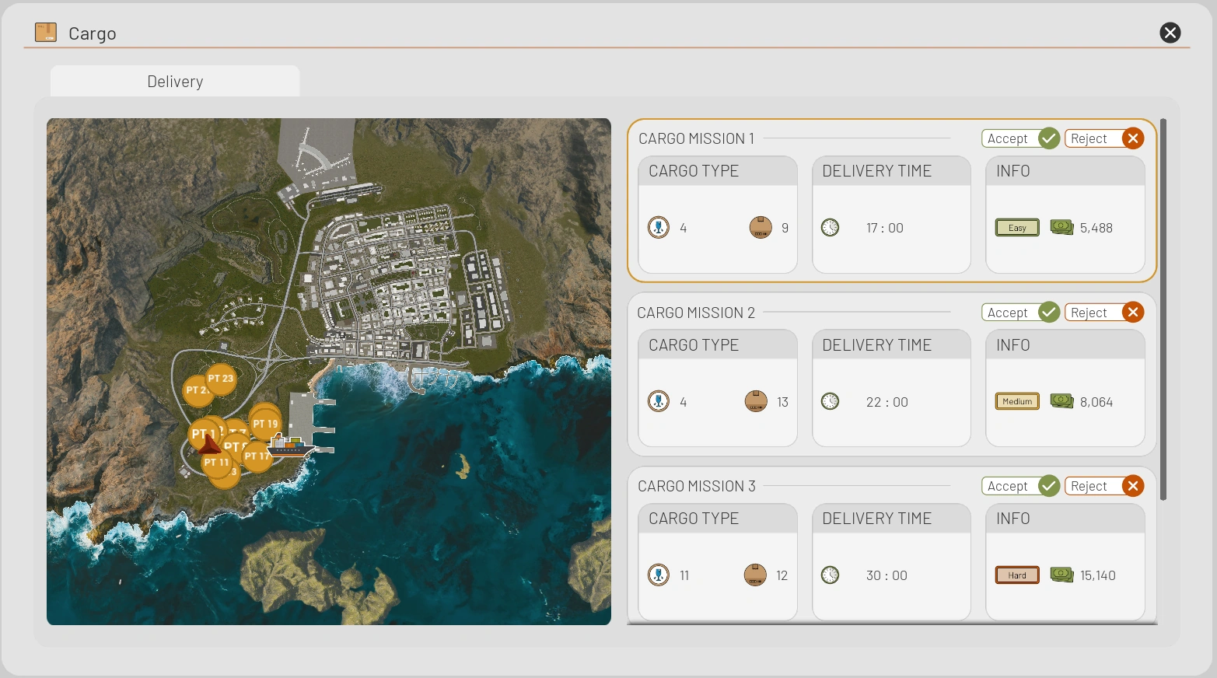This screenshot has height=678, width=1217.
Task: Click the red arrow position marker on map
Action: point(209,443)
